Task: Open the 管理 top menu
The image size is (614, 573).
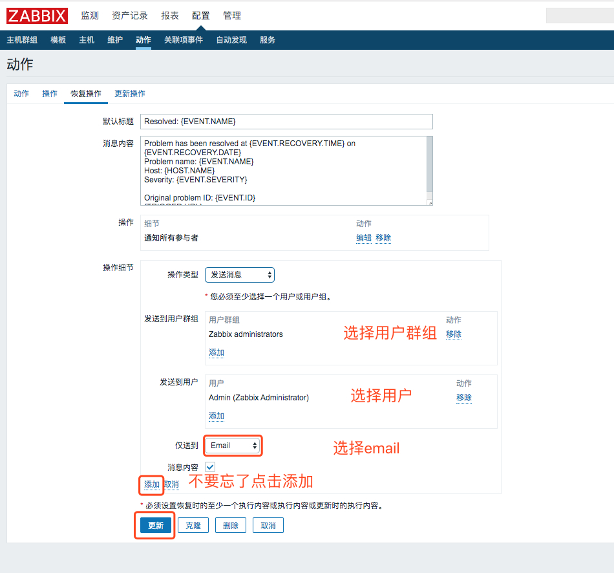Action: click(x=232, y=16)
